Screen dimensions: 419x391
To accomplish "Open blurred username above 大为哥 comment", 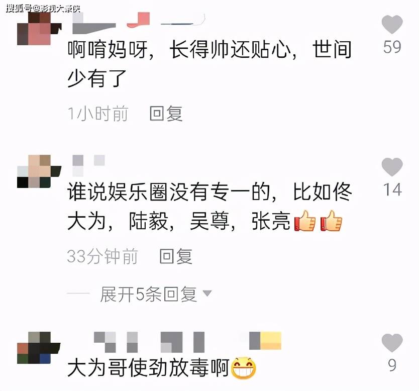I will pos(187,342).
